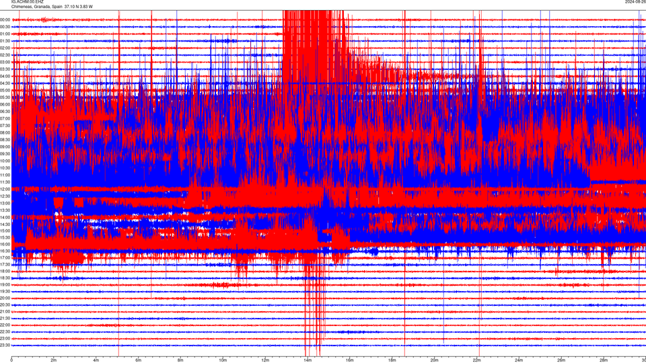Click the 28m tick label on time axis

pyautogui.click(x=604, y=360)
